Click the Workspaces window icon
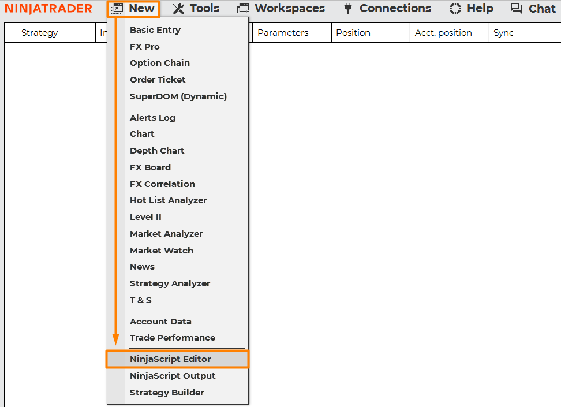 pos(243,9)
